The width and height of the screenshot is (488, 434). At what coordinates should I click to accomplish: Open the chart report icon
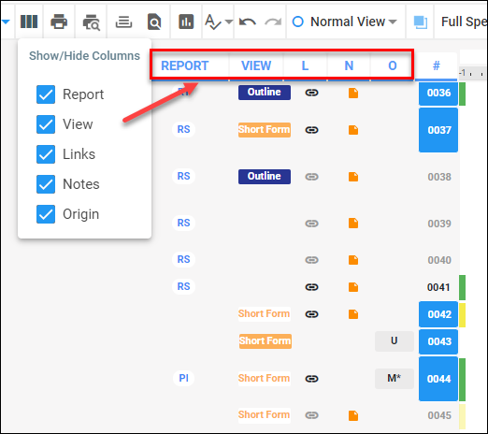pos(186,22)
